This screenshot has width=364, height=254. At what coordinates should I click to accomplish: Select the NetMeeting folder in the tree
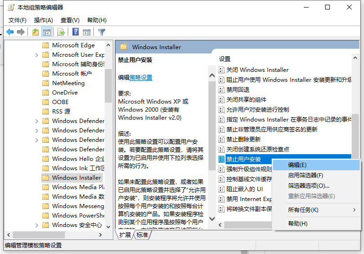coord(68,83)
